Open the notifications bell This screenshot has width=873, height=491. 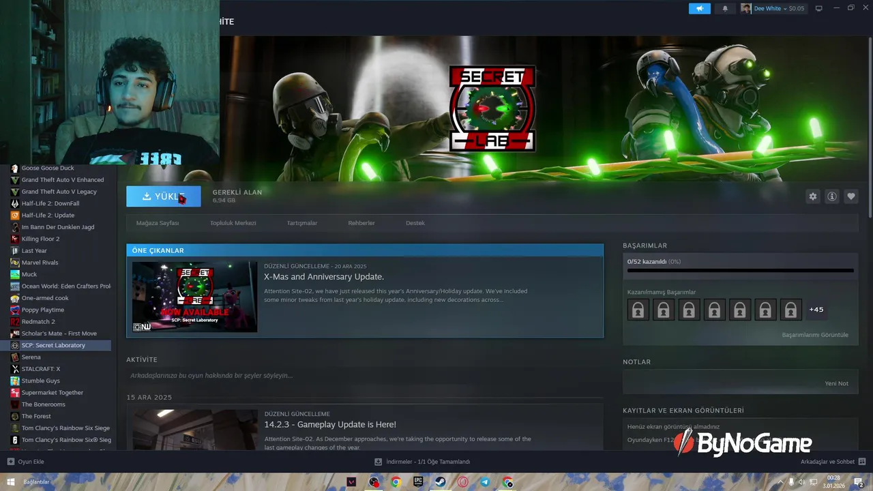tap(725, 8)
